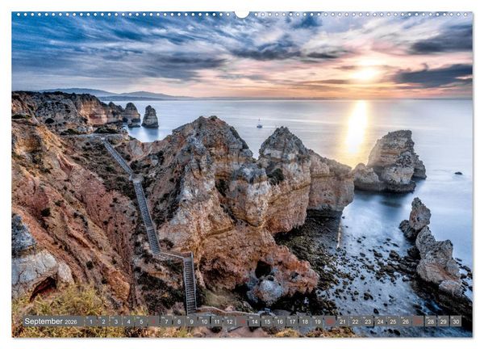This screenshot has height=349, width=484.
Task: Select day 10 on the calendar strip
Action: [204, 322]
